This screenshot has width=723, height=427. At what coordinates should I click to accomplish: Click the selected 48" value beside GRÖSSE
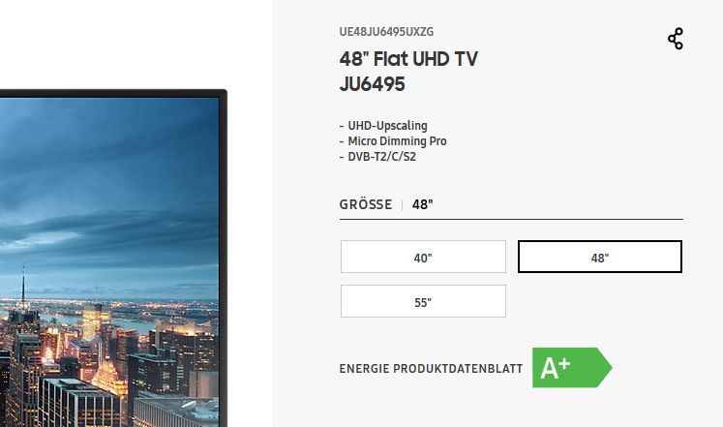tap(422, 204)
